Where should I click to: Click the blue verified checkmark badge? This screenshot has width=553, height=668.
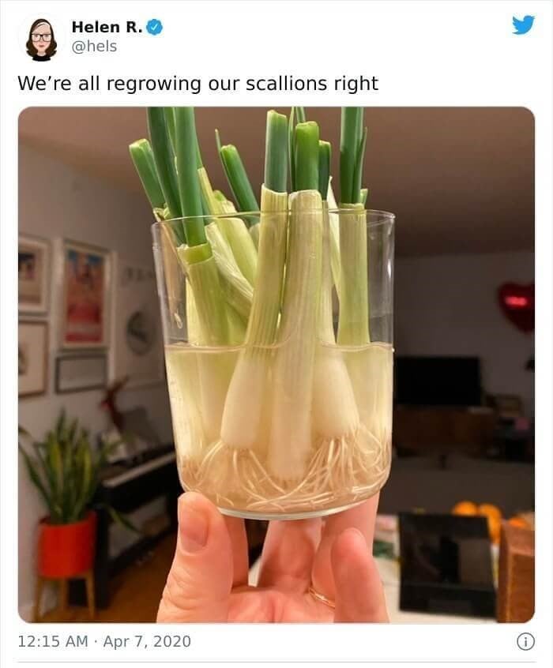point(155,28)
